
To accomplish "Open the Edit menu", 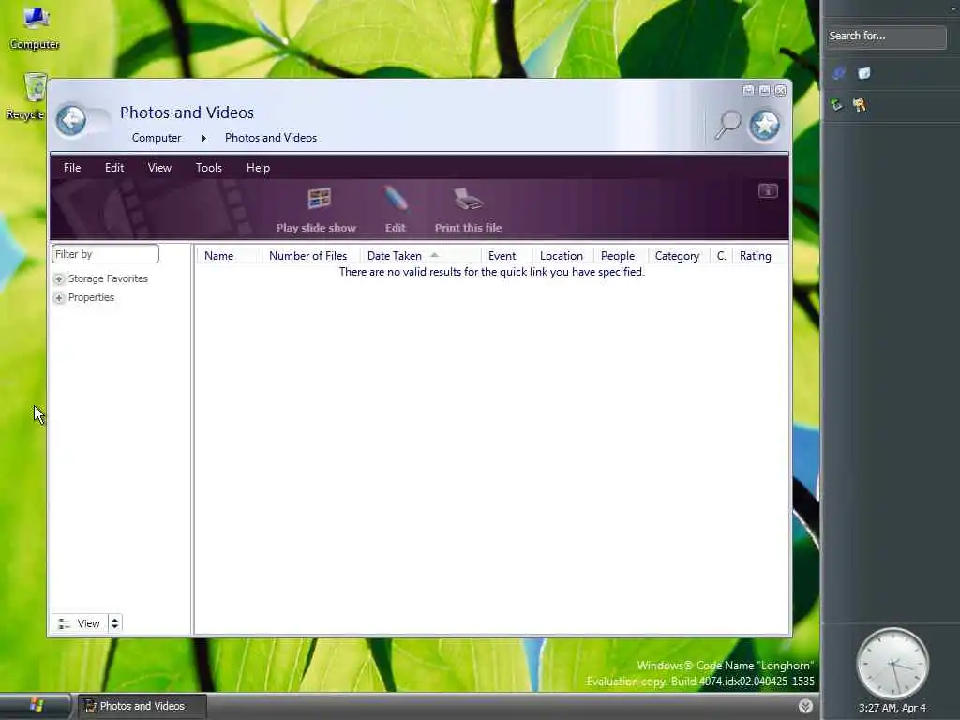I will click(x=114, y=168).
